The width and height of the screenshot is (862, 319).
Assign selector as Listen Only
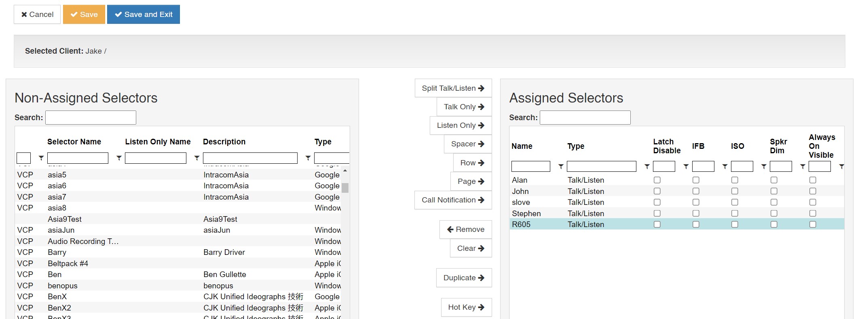pos(461,125)
